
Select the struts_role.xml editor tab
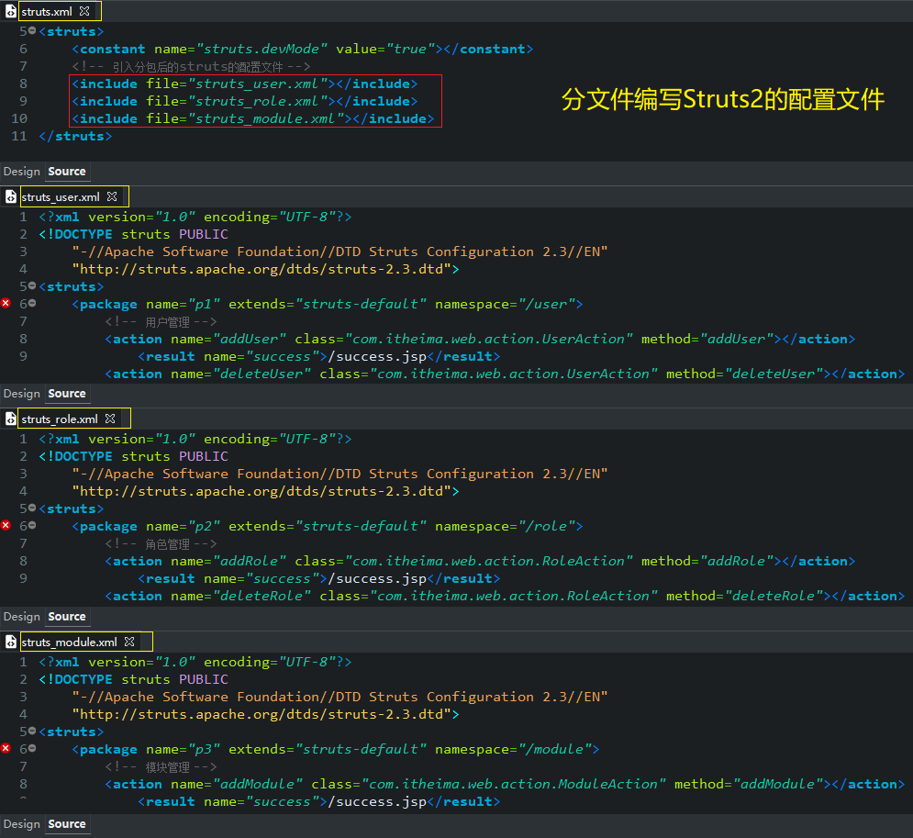coord(60,419)
